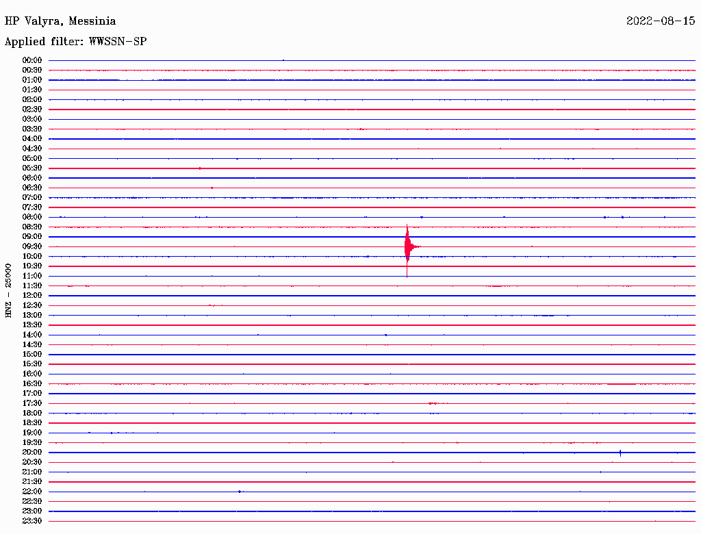Click the 22:30 time label

click(x=31, y=501)
